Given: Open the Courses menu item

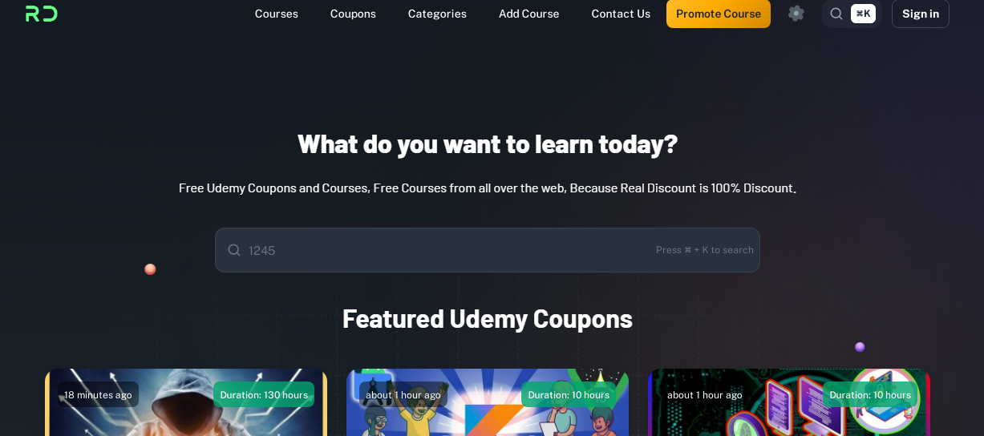Looking at the screenshot, I should click(277, 14).
